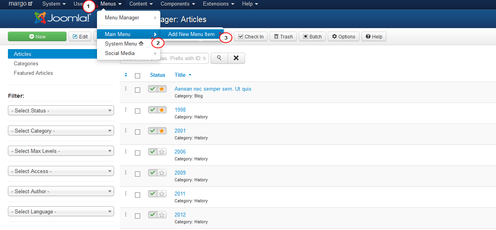Click the green New button
This screenshot has height=230, width=496.
click(x=37, y=36)
